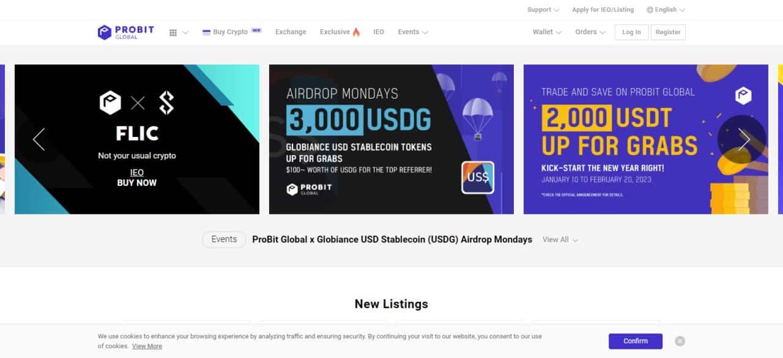The image size is (783, 358).
Task: Click the chevron beside the apps grid
Action: (185, 32)
